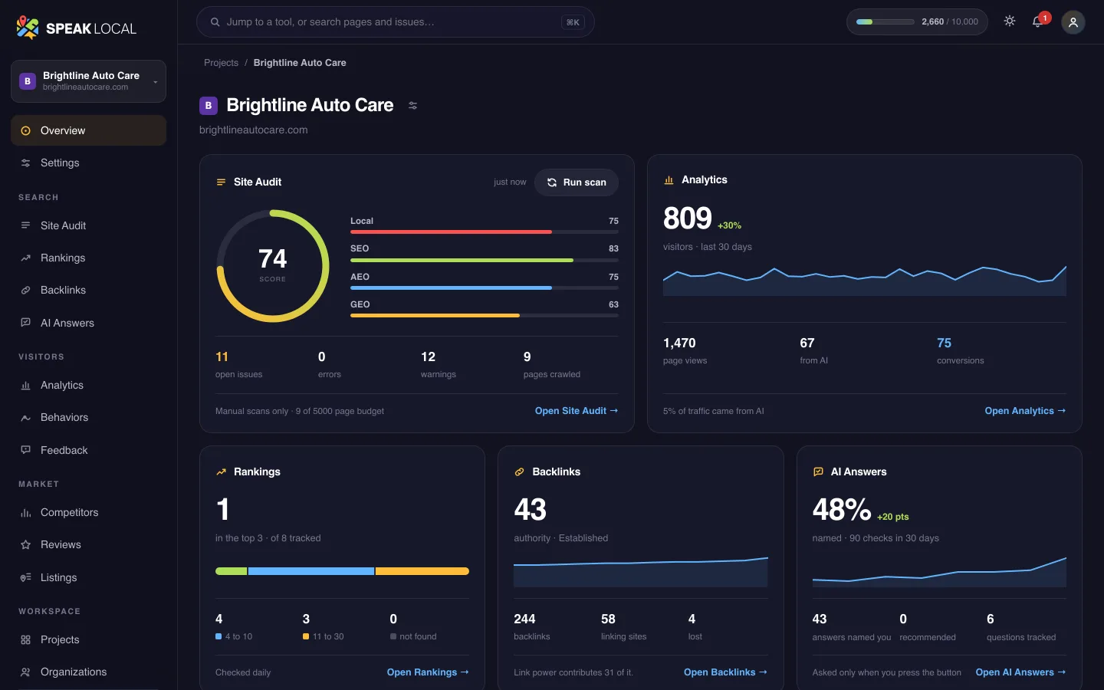The image size is (1104, 690).
Task: Toggle the light/dark theme sun icon
Action: (1010, 21)
